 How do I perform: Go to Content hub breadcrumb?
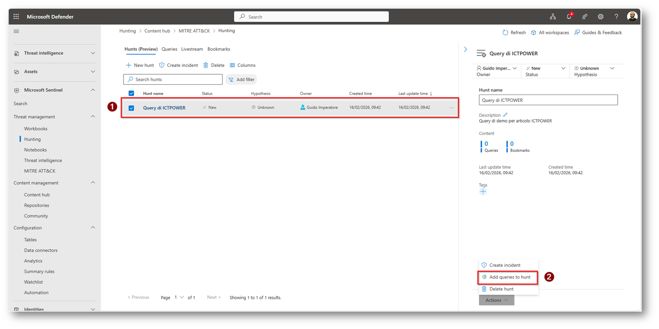[157, 31]
